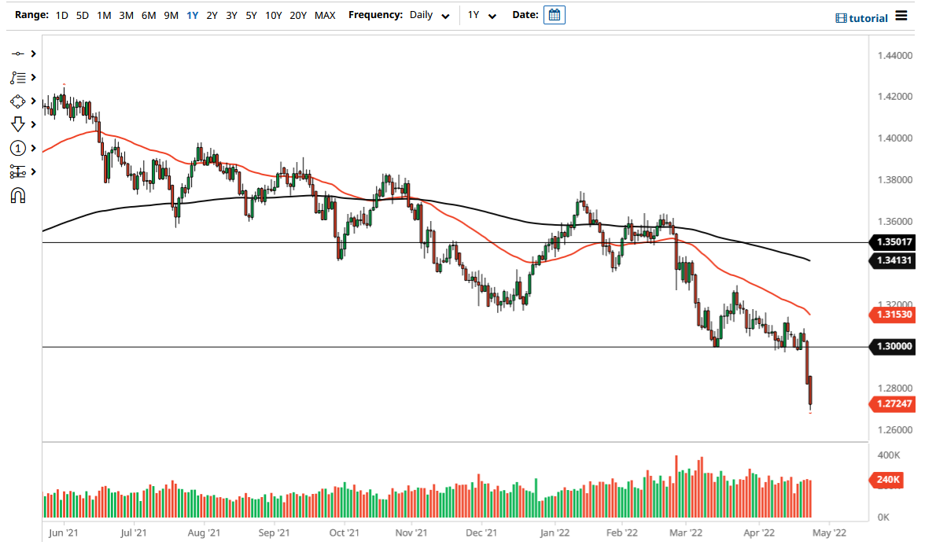Select the polygon shape drawing tool

pos(19,101)
